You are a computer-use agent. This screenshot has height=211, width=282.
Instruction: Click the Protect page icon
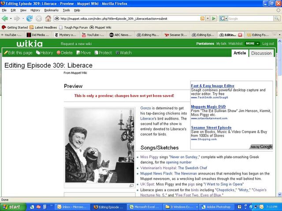point(96,53)
